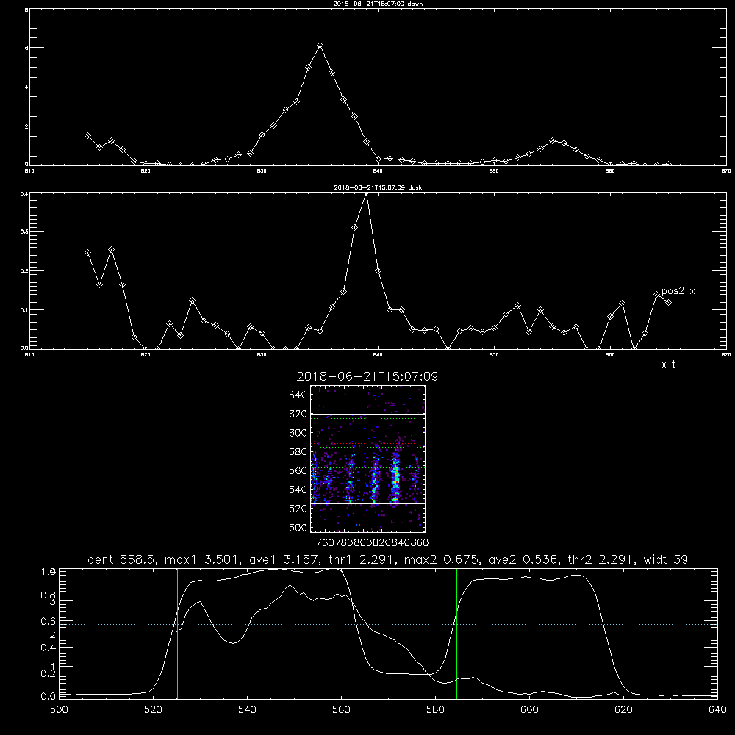Screen dimensions: 735x735
Task: Click the 0.4 y-axis label of the bottom plot
Action: click(49, 648)
